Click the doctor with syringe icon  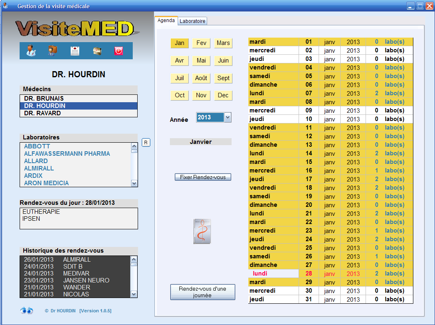pos(31,51)
